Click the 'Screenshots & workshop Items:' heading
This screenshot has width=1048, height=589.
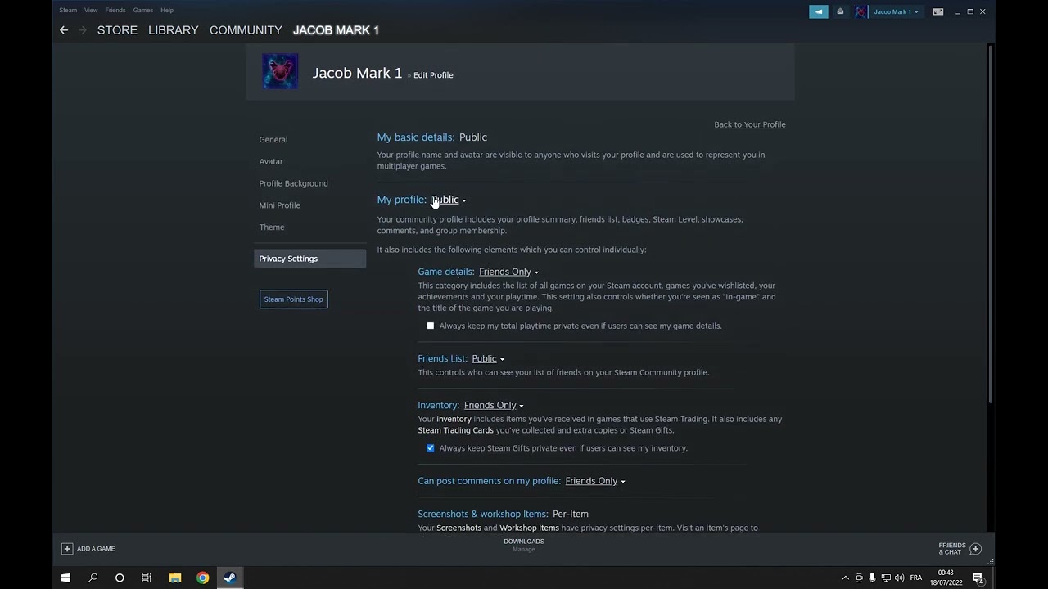click(x=483, y=514)
